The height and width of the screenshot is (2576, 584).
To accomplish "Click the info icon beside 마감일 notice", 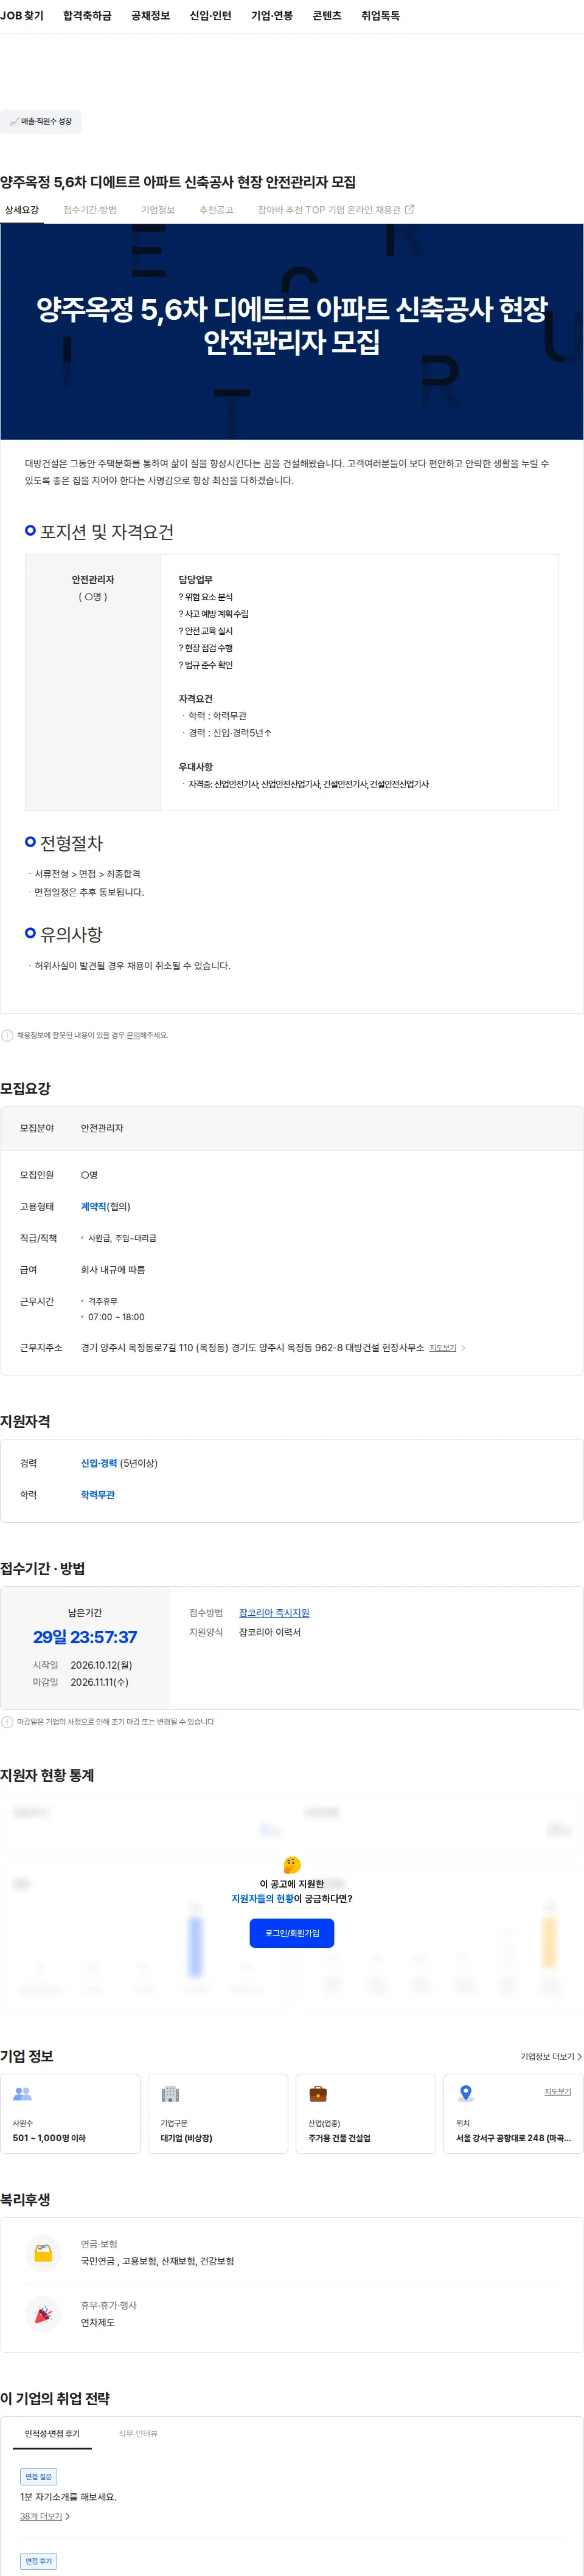I will [7, 1722].
